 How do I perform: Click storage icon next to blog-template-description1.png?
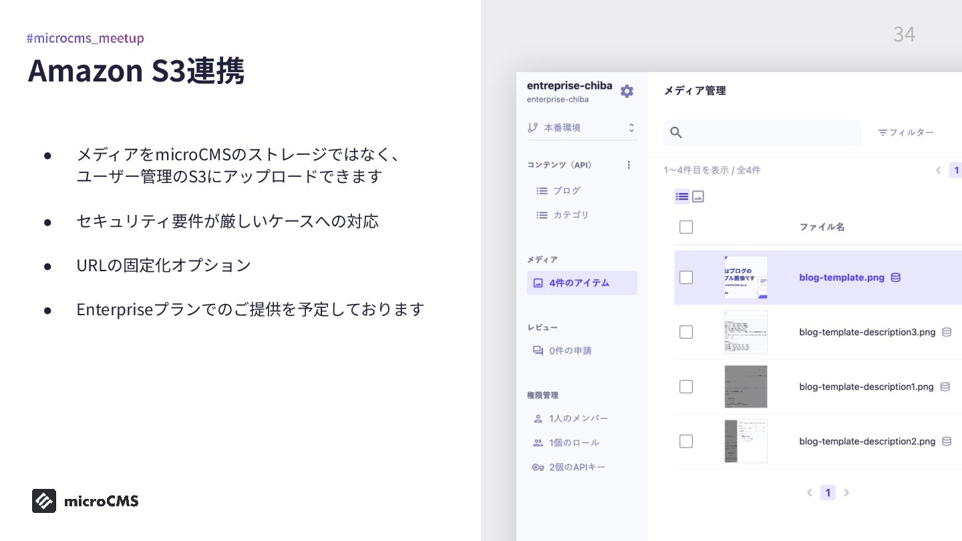pyautogui.click(x=945, y=387)
